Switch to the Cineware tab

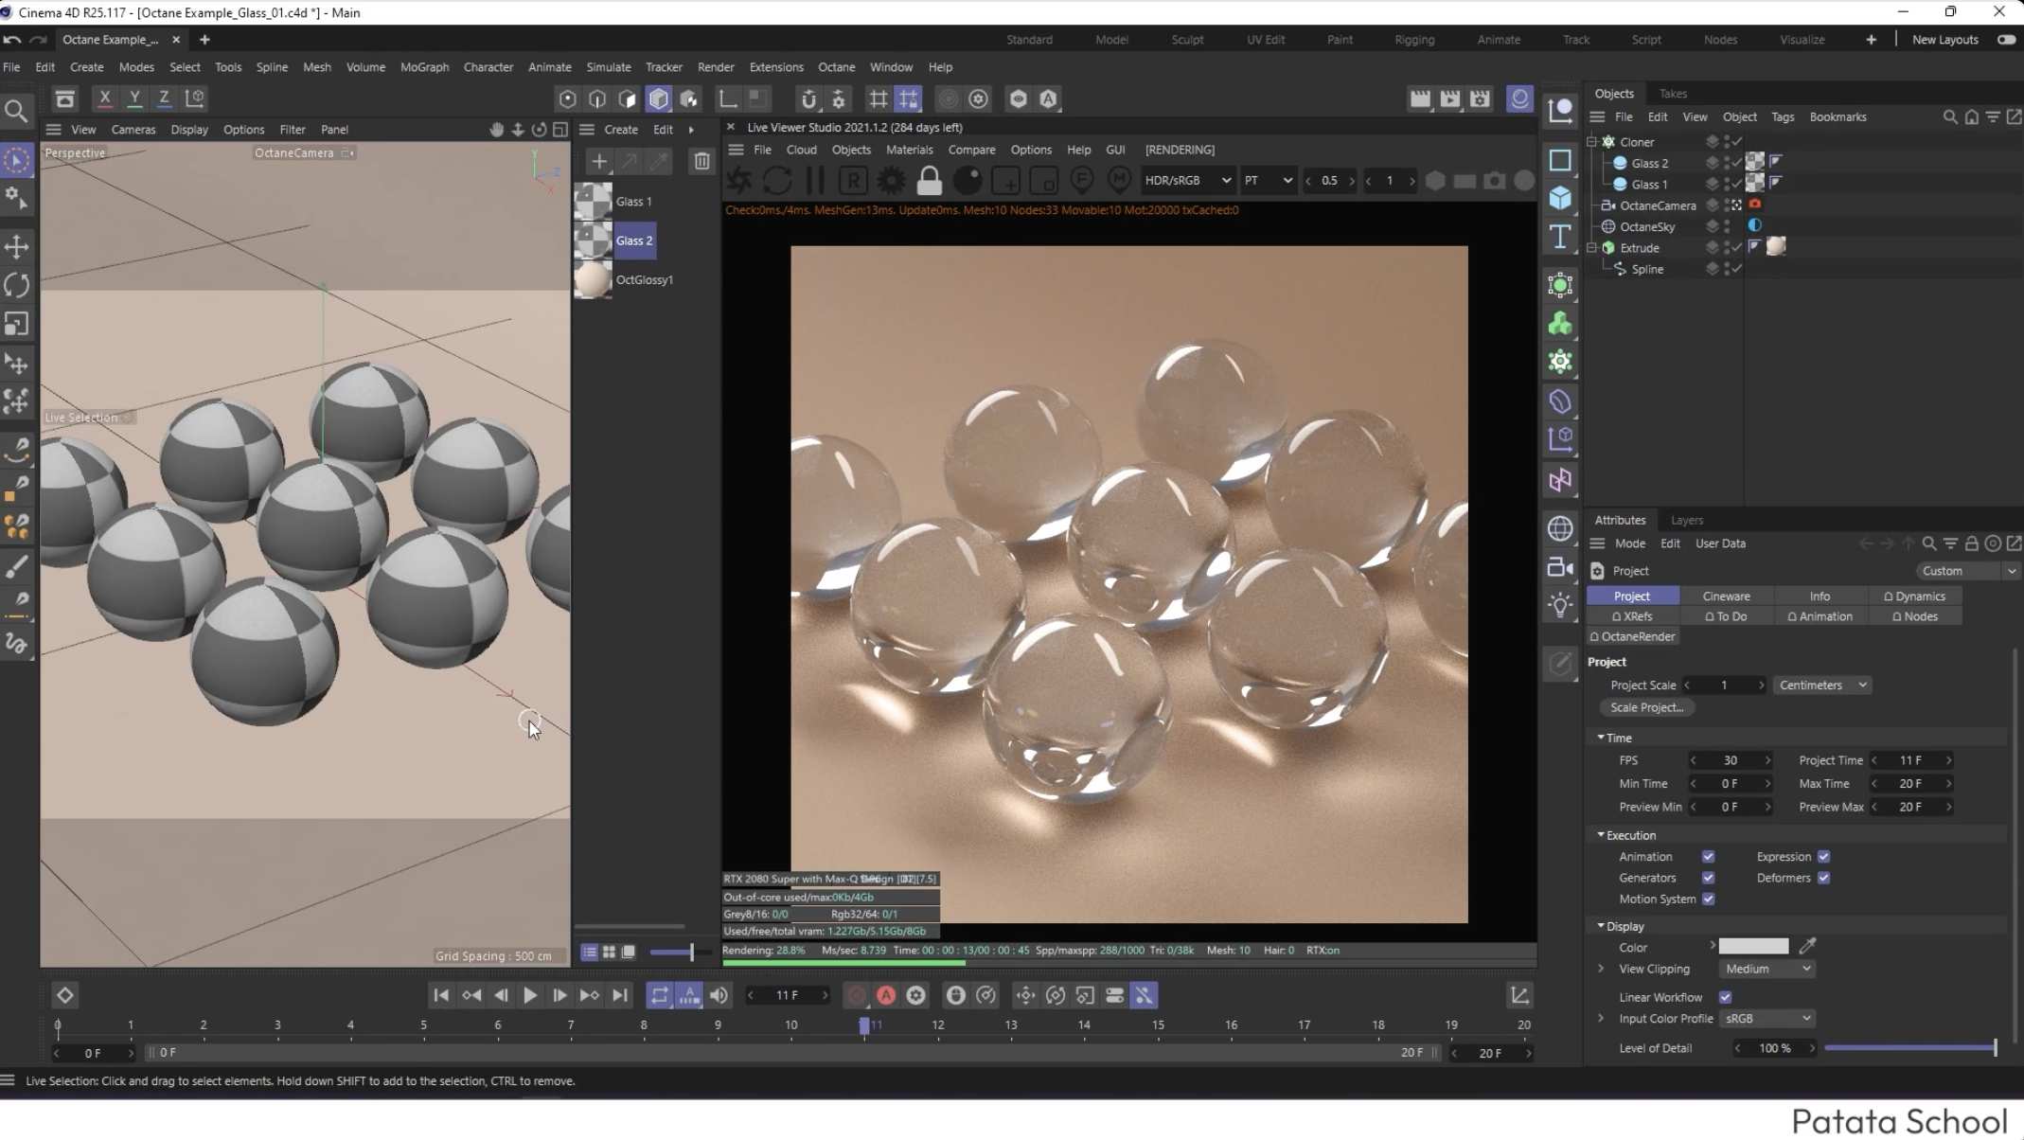coord(1726,596)
